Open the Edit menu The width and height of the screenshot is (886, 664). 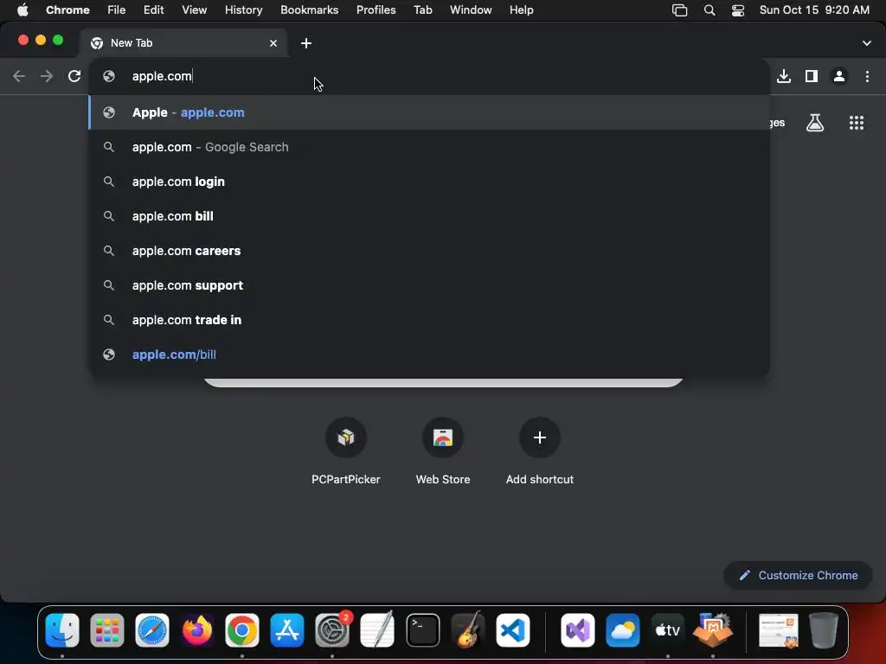pyautogui.click(x=154, y=10)
